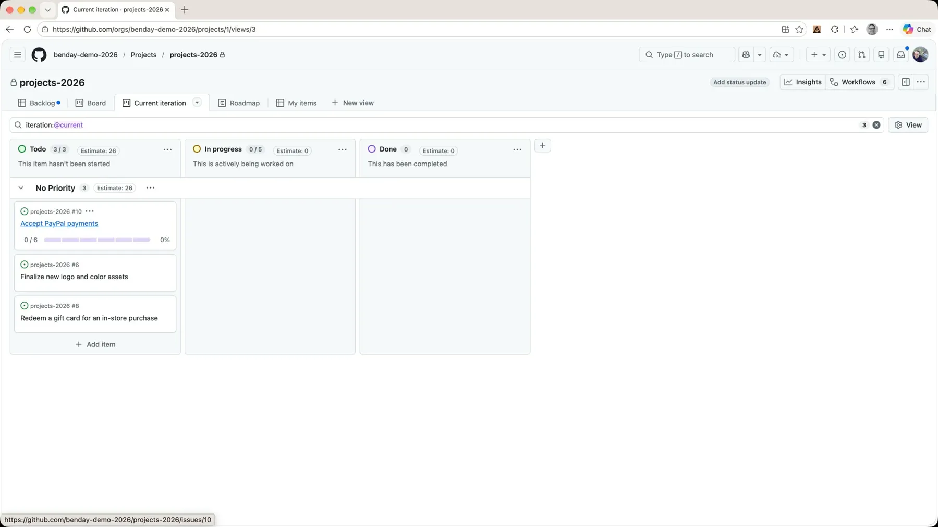Click the GitHub search box
938x527 pixels.
(x=687, y=55)
